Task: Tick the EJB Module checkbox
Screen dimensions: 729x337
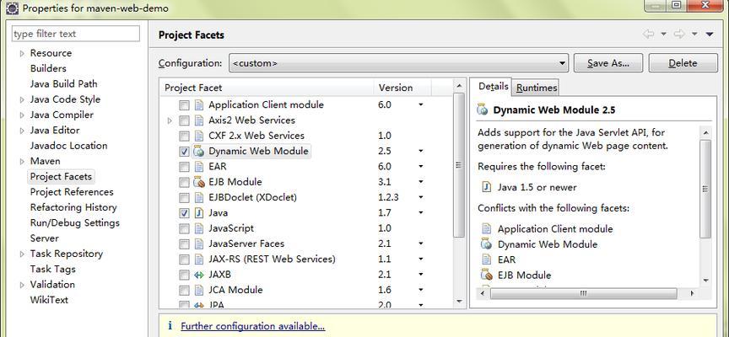Action: (x=184, y=182)
